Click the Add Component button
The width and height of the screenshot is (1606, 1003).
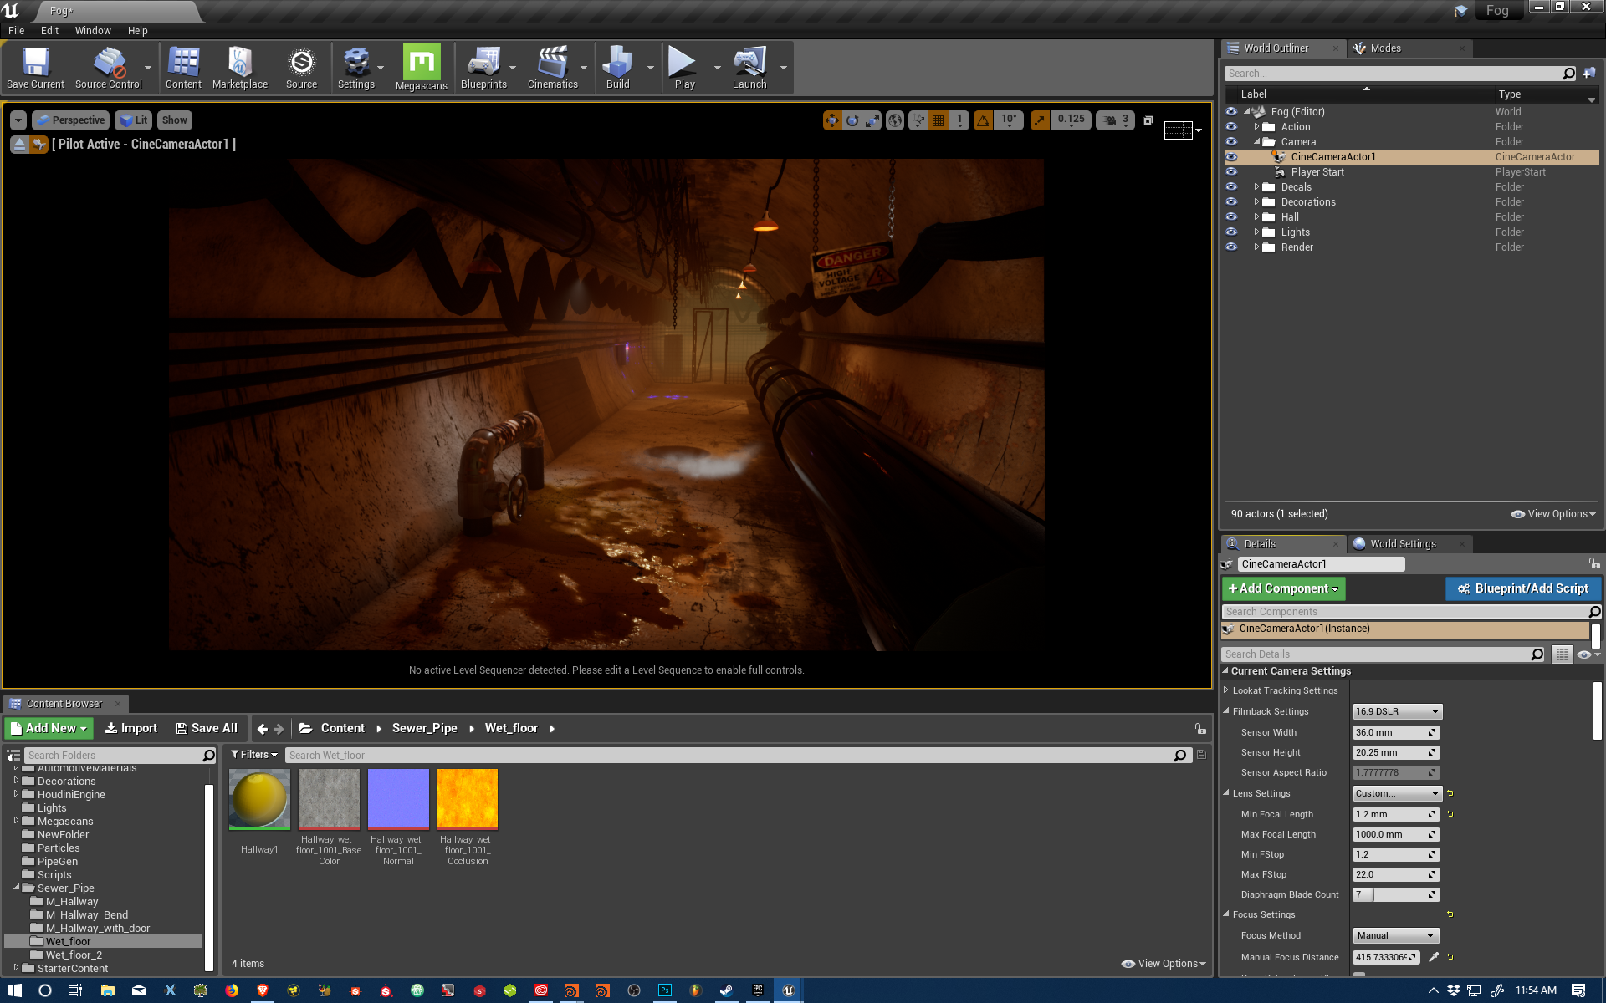1282,588
